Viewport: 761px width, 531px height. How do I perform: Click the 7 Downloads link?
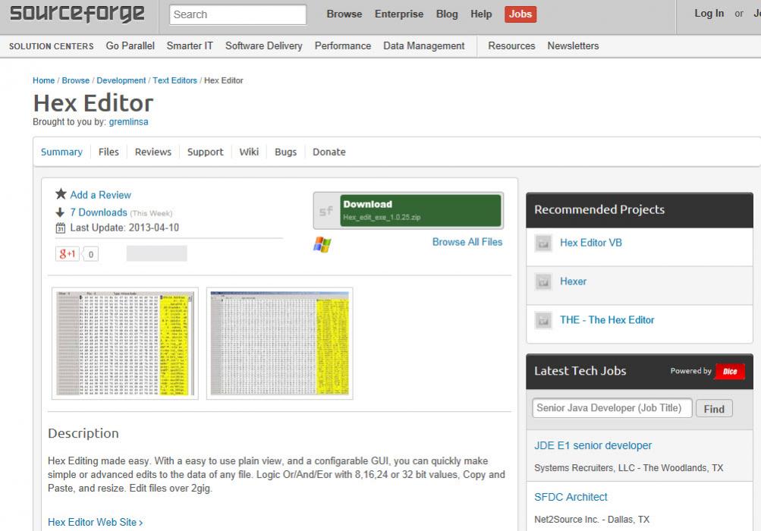pyautogui.click(x=99, y=212)
